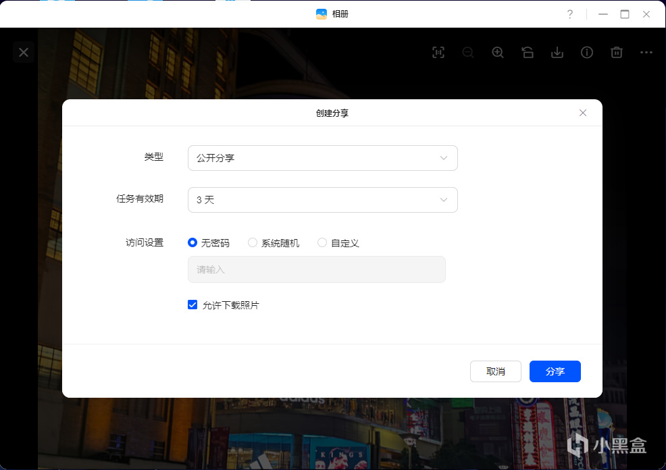The width and height of the screenshot is (666, 470).
Task: Click the original-size 1:1 view icon
Action: pos(438,52)
